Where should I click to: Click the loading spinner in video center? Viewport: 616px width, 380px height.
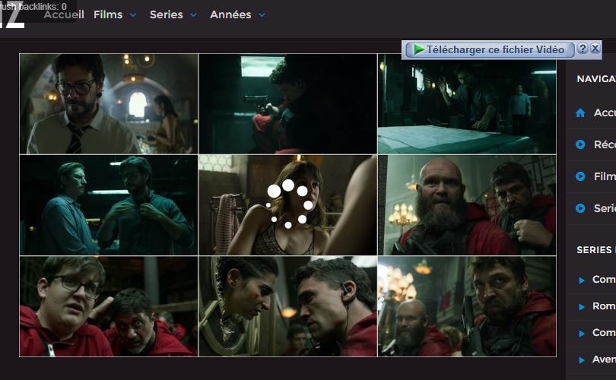point(289,204)
